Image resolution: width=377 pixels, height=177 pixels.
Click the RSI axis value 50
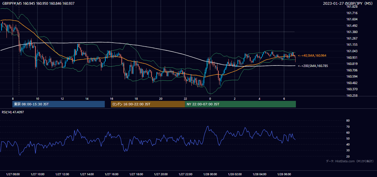pos(348,138)
